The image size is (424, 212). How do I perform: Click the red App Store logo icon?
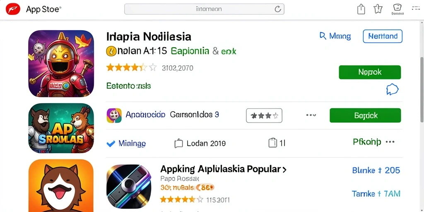click(x=13, y=9)
